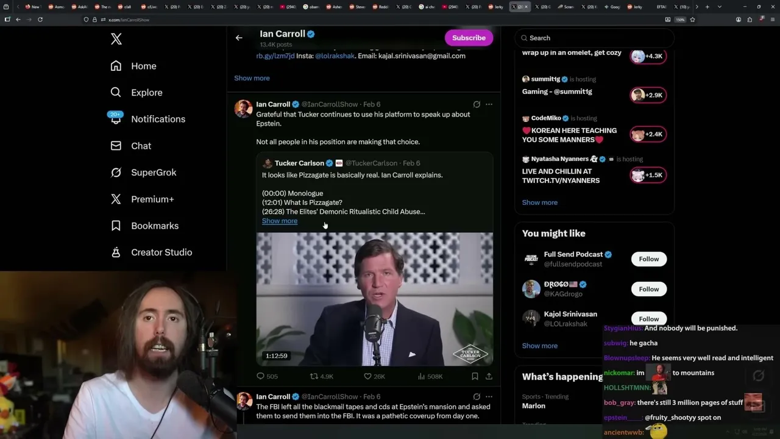Viewport: 780px width, 439px height.
Task: Click the search magnifier icon
Action: [x=524, y=38]
